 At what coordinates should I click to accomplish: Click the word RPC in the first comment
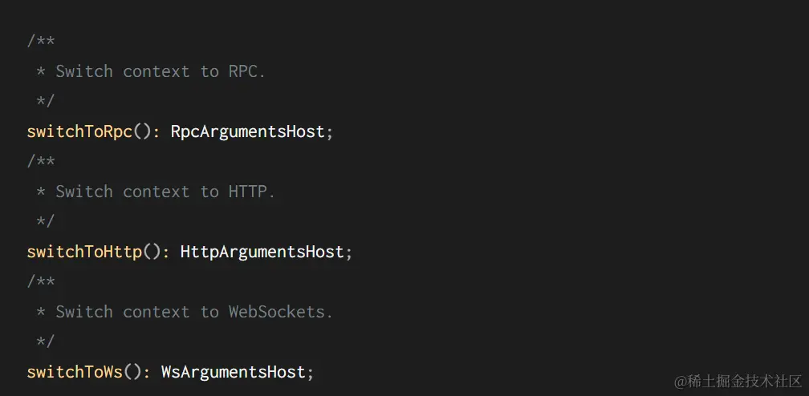[242, 71]
